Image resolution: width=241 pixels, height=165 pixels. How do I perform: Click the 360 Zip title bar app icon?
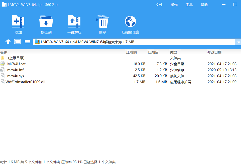coord(4,4)
